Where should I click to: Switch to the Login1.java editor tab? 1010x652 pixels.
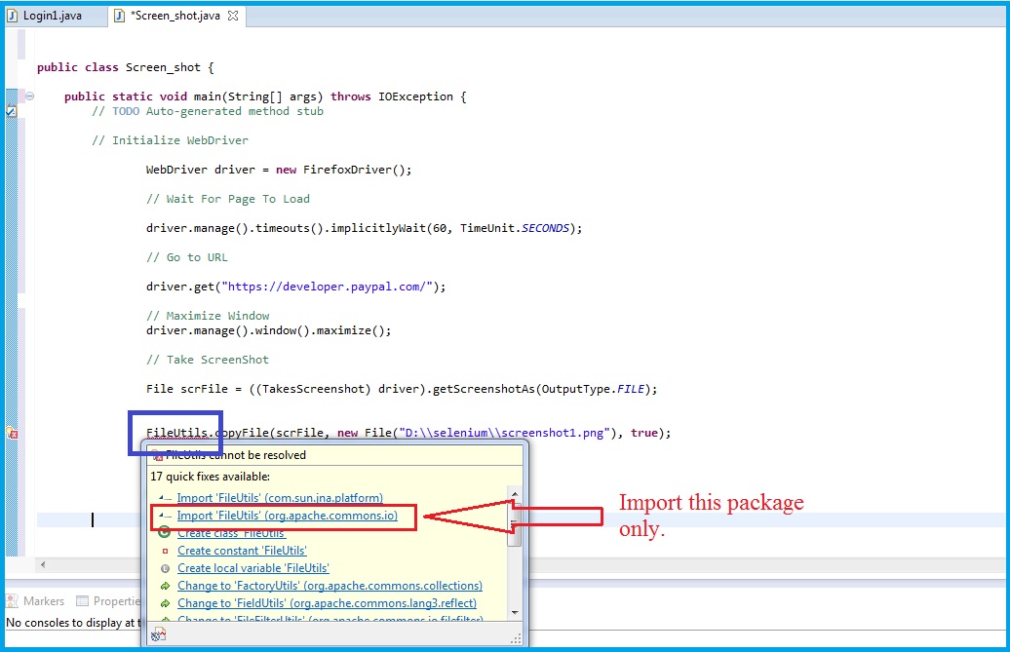click(53, 17)
